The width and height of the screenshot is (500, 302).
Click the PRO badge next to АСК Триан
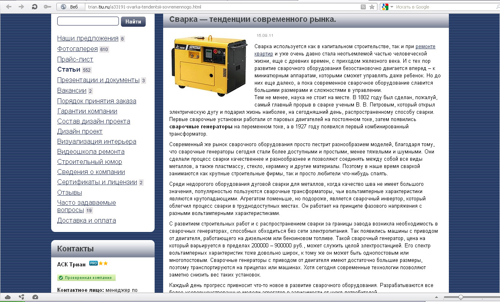pos(93,263)
